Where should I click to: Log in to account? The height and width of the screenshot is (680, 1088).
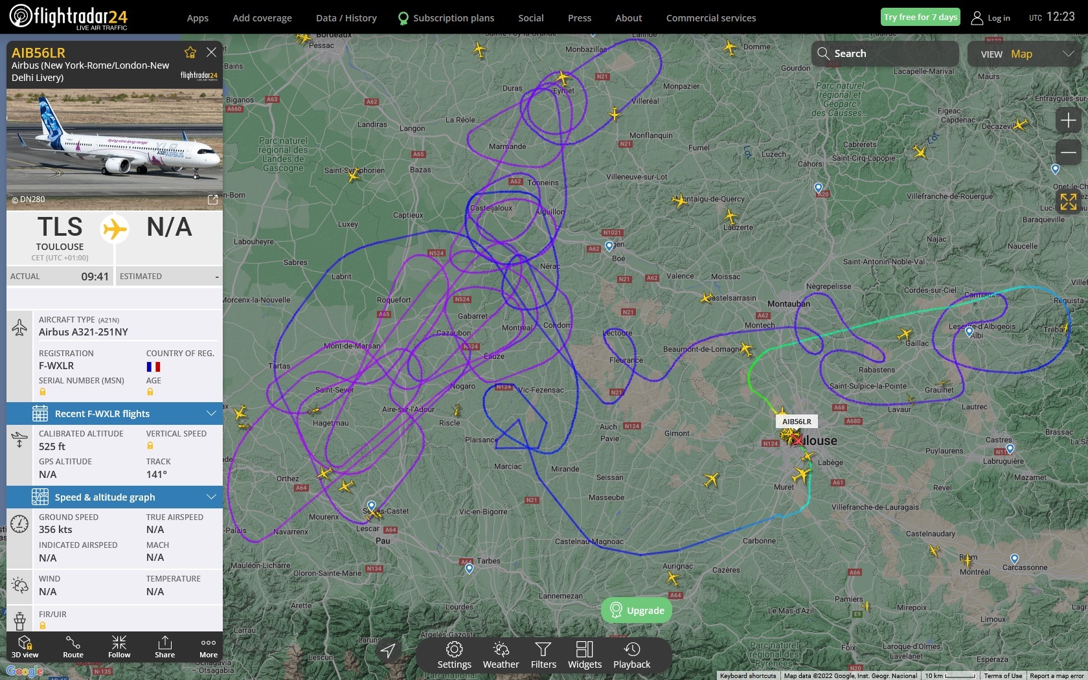click(991, 18)
